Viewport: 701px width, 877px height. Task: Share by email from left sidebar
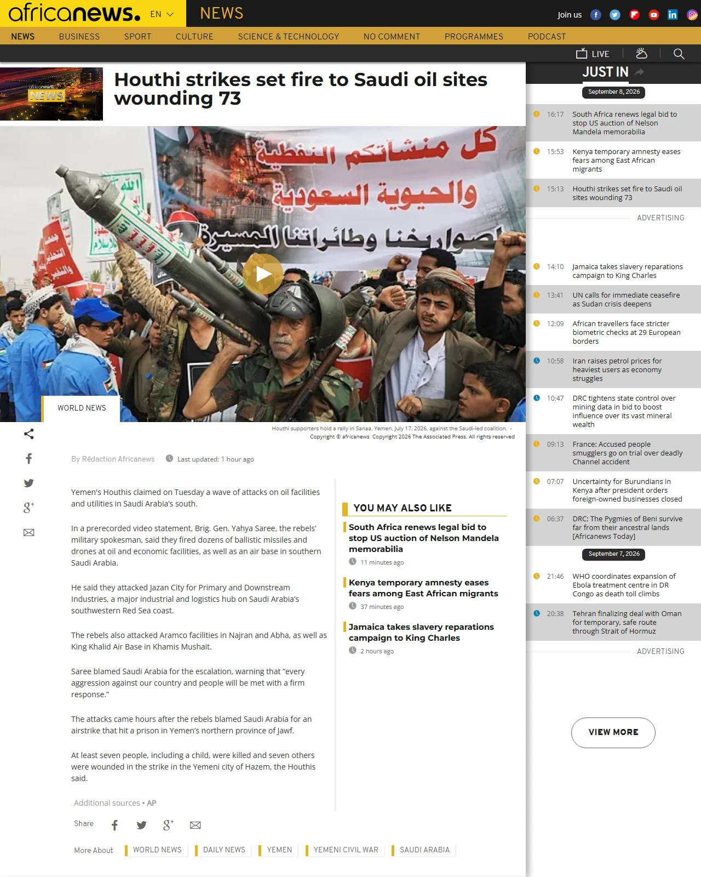29,532
